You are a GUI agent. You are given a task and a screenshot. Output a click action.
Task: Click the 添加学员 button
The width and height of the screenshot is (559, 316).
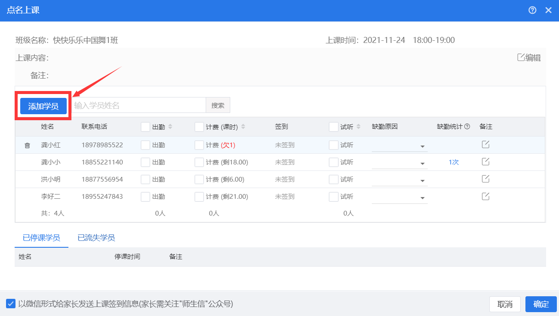(43, 106)
